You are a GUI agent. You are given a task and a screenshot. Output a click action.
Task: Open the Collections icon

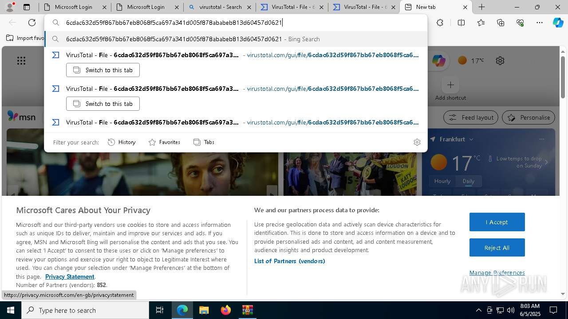pyautogui.click(x=501, y=23)
